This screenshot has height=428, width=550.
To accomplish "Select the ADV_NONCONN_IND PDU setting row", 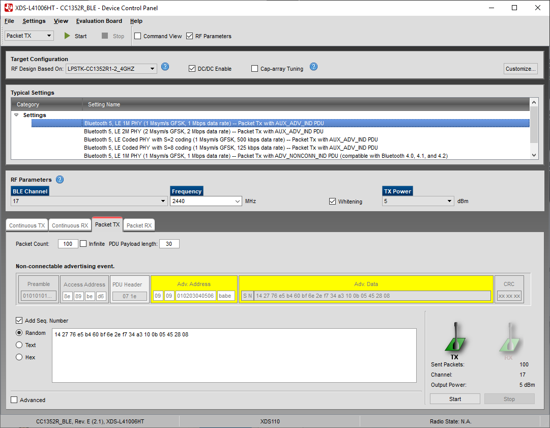I will click(x=266, y=156).
